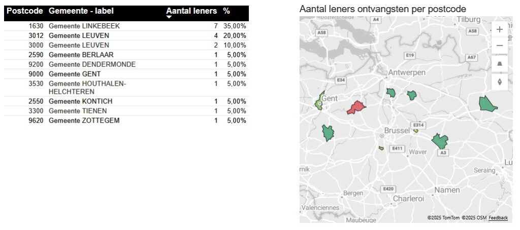Click the Aantal leners column header
The height and width of the screenshot is (230, 520).
coord(191,11)
